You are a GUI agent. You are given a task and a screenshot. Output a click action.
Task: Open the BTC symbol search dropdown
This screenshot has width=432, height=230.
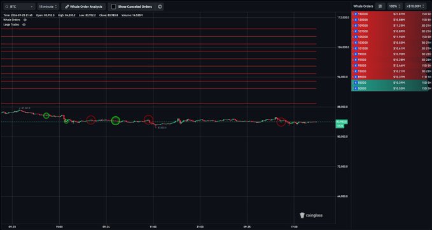coord(20,6)
